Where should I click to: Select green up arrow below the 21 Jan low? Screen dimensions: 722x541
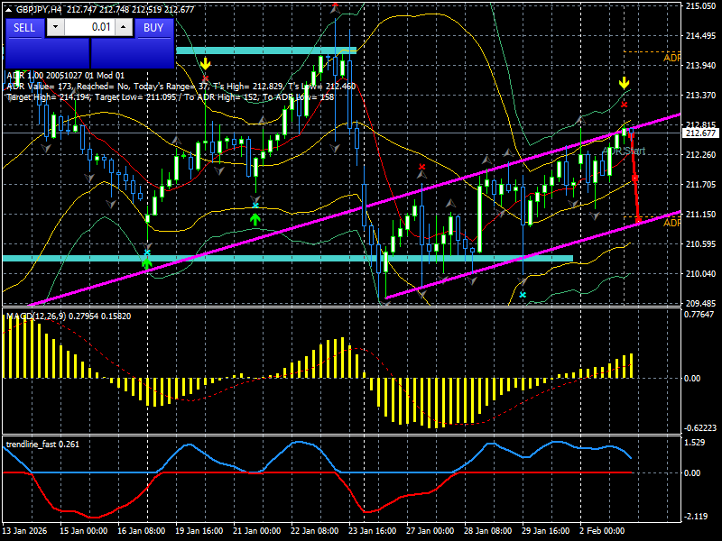point(255,219)
